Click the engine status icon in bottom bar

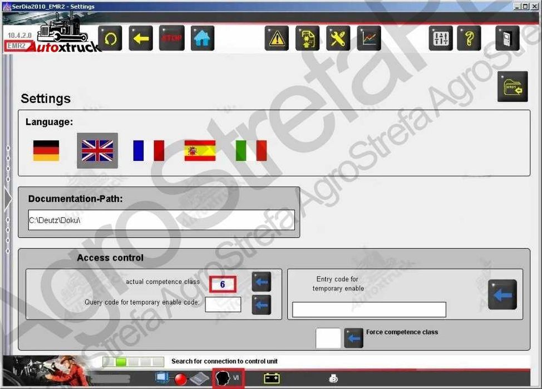tap(333, 378)
